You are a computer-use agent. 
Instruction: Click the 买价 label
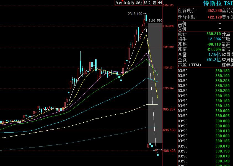pyautogui.click(x=182, y=28)
